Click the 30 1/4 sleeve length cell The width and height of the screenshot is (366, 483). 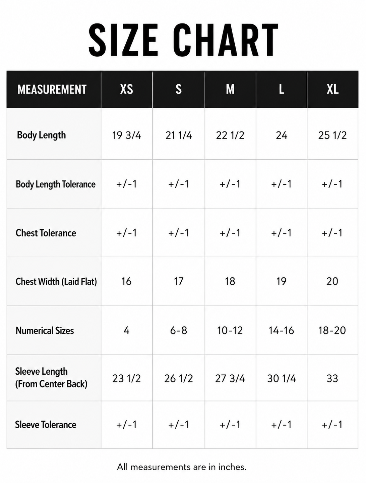pyautogui.click(x=282, y=379)
